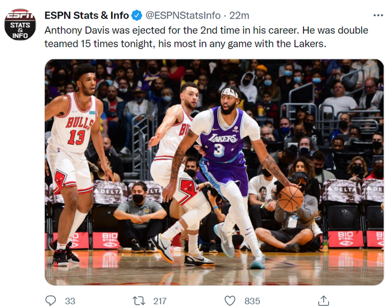Click the 33 replies count
Image resolution: width=390 pixels, height=306 pixels.
[70, 301]
